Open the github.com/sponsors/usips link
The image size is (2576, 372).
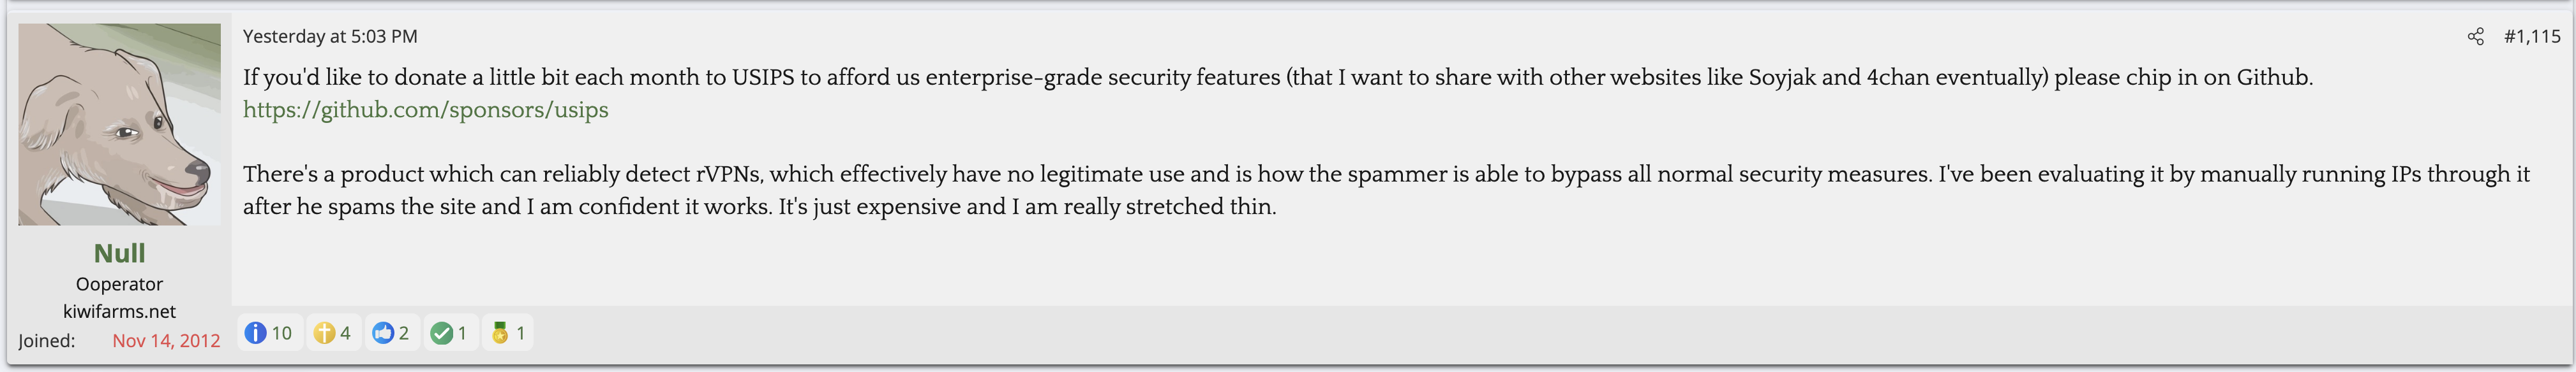point(425,110)
